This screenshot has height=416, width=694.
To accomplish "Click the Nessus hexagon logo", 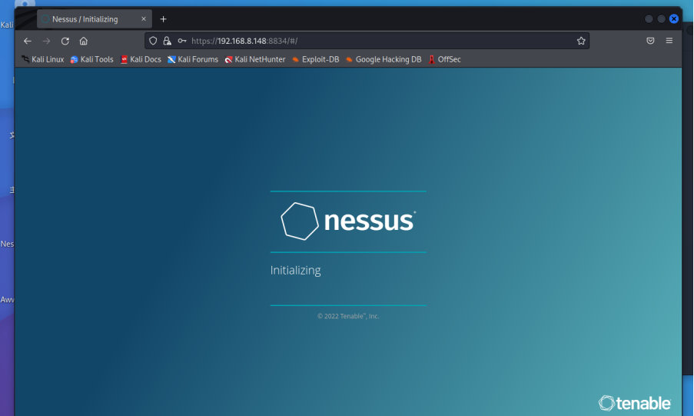I will (300, 221).
